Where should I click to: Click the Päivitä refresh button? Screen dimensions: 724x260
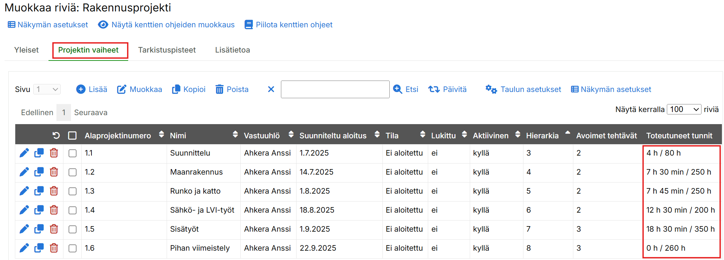(x=447, y=90)
